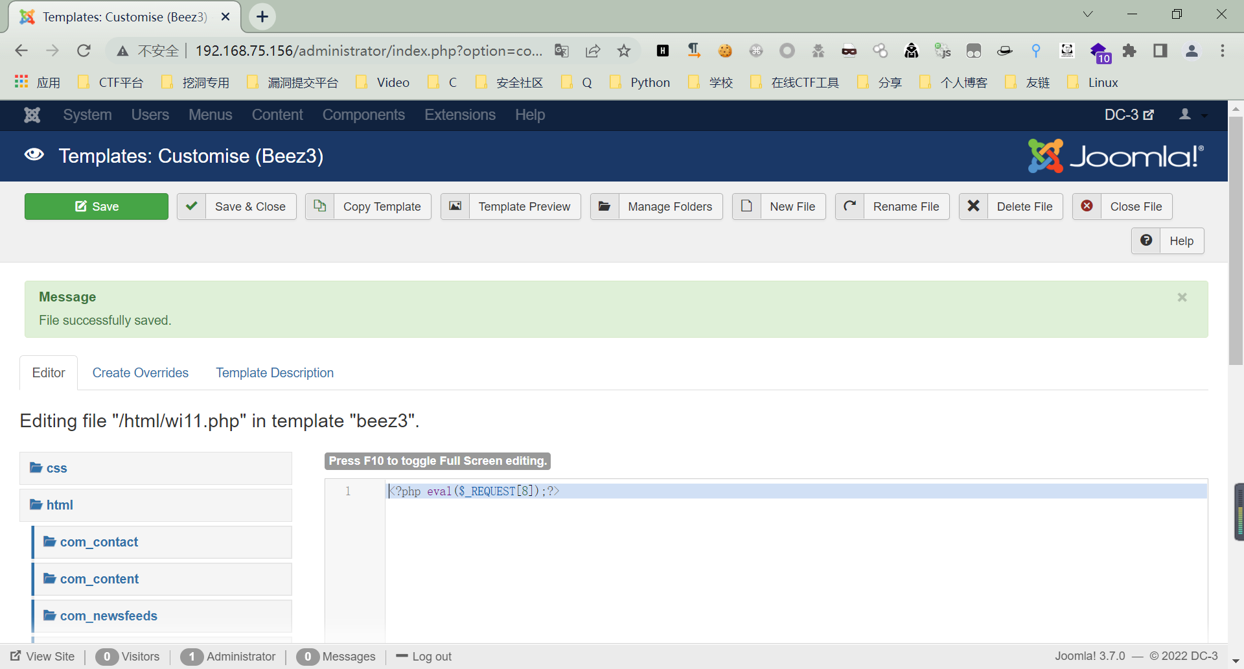Screen dimensions: 1244x669
Task: Click Delete File button
Action: click(x=1011, y=206)
